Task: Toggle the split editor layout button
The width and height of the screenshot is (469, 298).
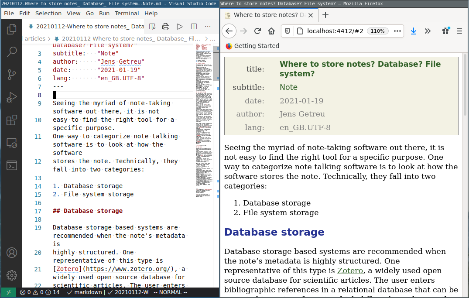Action: pos(194,27)
